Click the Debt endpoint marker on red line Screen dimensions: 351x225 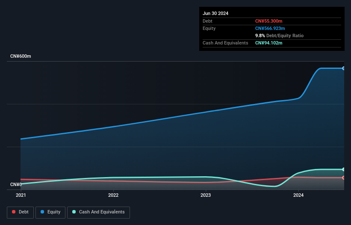click(344, 178)
